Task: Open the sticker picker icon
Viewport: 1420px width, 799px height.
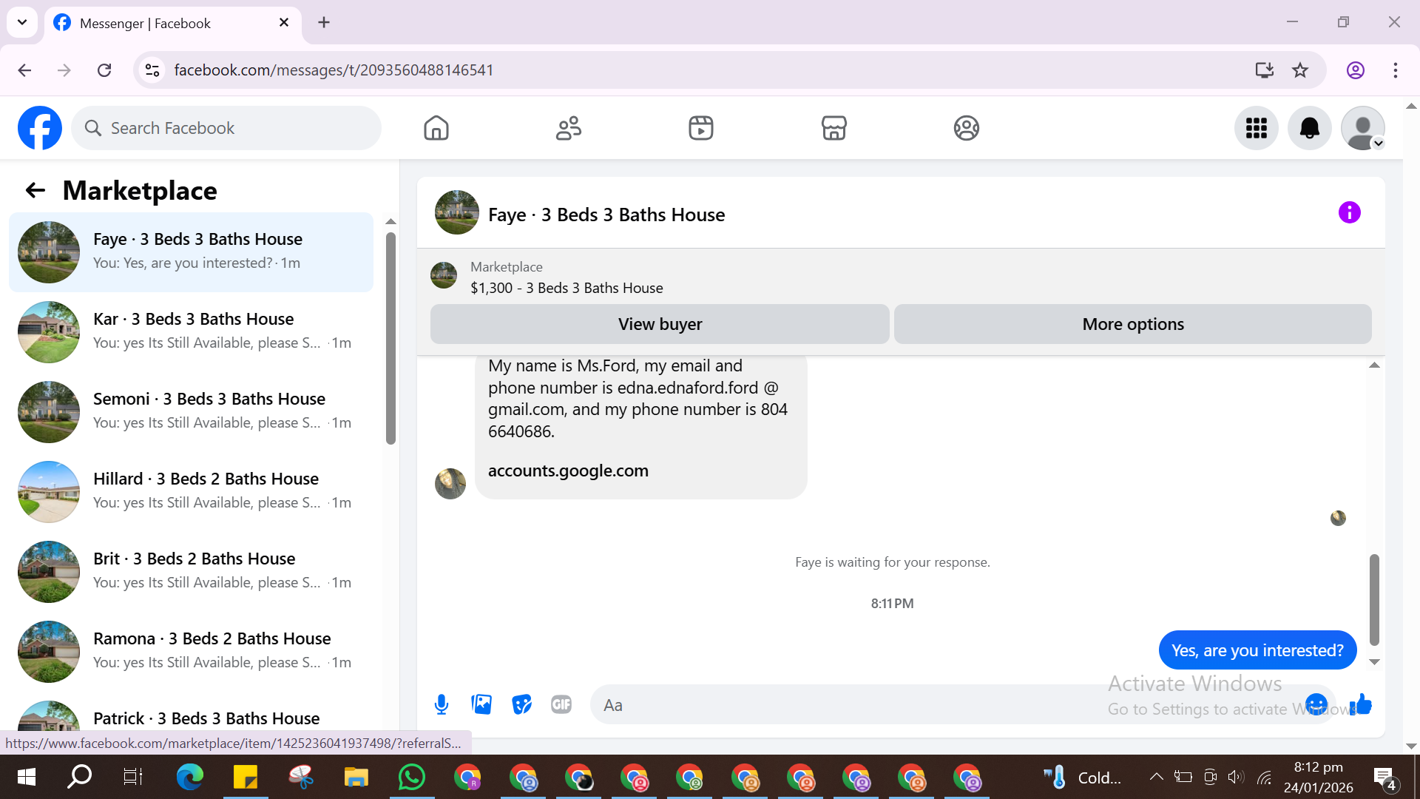Action: tap(521, 704)
